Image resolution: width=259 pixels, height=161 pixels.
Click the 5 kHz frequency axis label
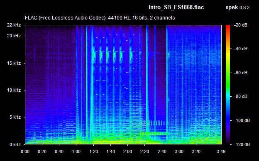(15, 117)
